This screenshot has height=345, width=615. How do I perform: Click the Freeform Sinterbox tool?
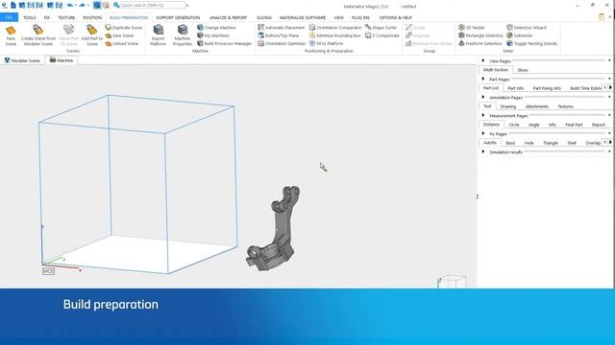point(480,43)
